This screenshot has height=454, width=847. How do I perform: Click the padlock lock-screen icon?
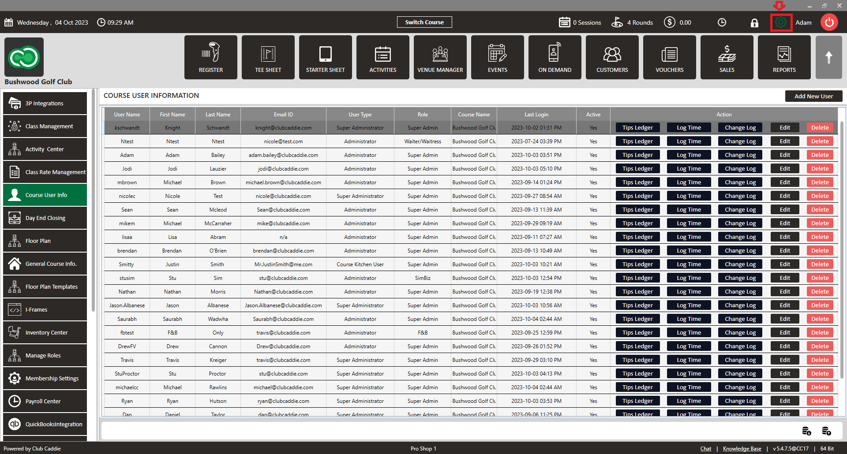754,23
